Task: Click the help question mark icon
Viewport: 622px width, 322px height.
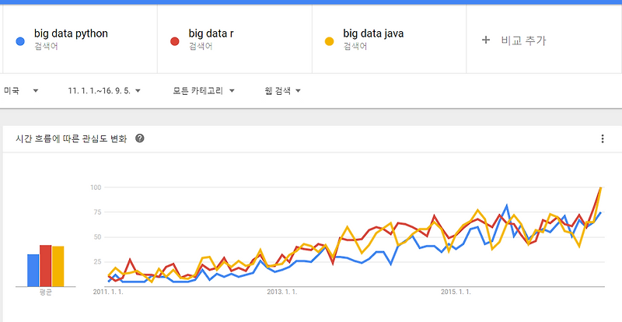Action: tap(140, 138)
